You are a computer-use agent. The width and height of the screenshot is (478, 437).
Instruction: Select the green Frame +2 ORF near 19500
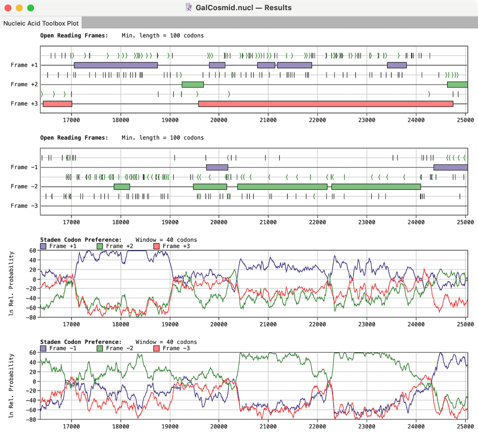click(x=193, y=85)
